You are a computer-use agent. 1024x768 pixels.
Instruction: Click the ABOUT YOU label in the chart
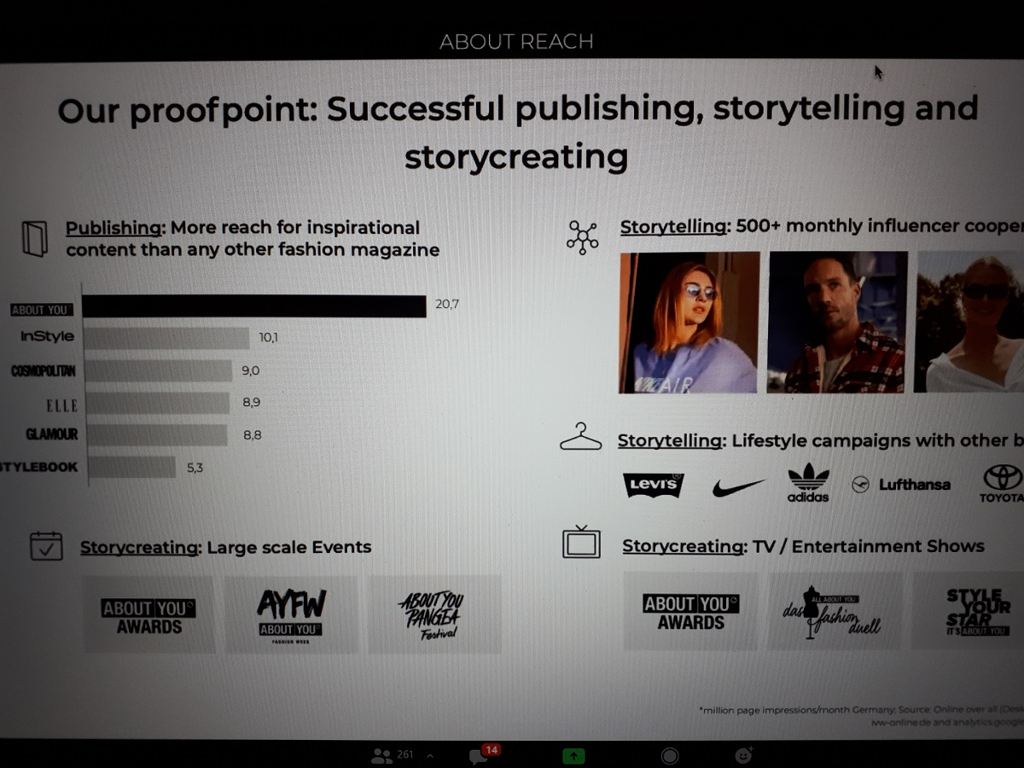(x=42, y=310)
